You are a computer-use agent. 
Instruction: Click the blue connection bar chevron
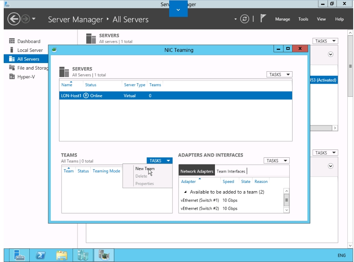coord(178,10)
